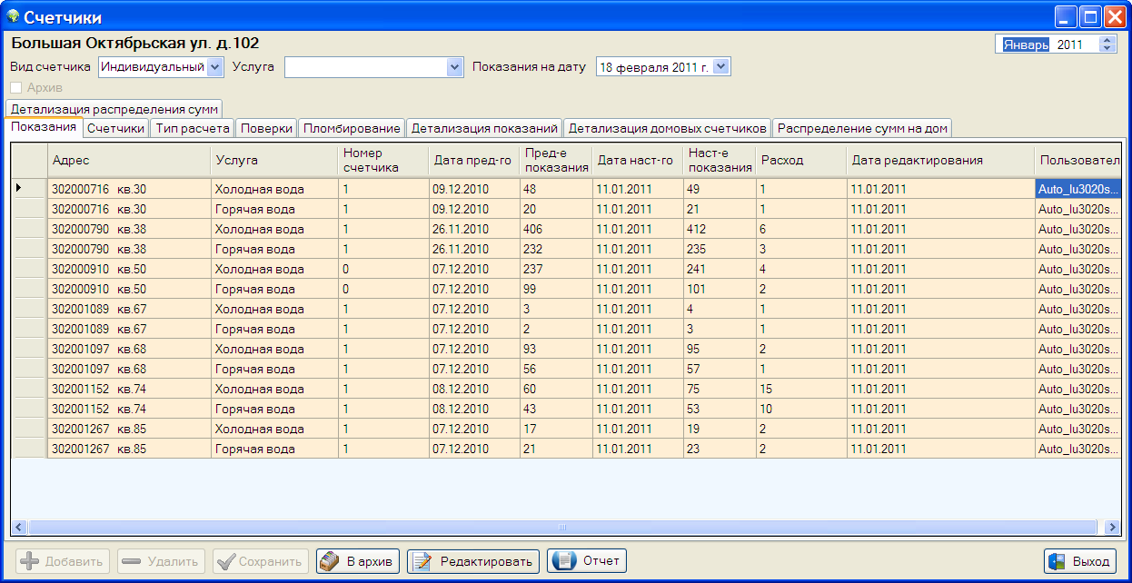Expand the Вид счетчика dropdown
Viewport: 1132px width, 583px height.
click(x=215, y=66)
